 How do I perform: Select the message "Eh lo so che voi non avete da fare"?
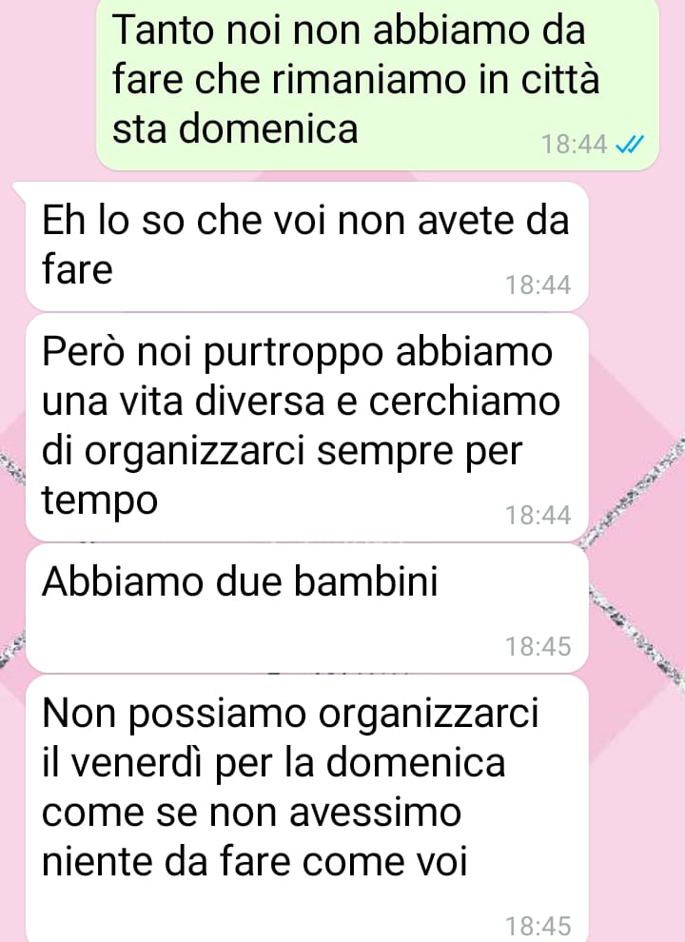[306, 245]
